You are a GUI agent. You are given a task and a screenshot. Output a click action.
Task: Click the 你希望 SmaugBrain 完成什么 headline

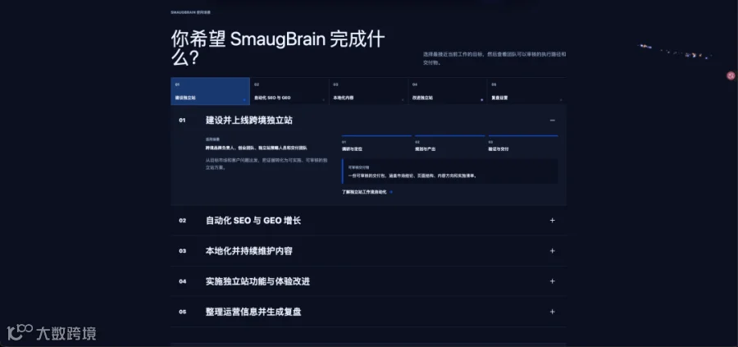(278, 48)
